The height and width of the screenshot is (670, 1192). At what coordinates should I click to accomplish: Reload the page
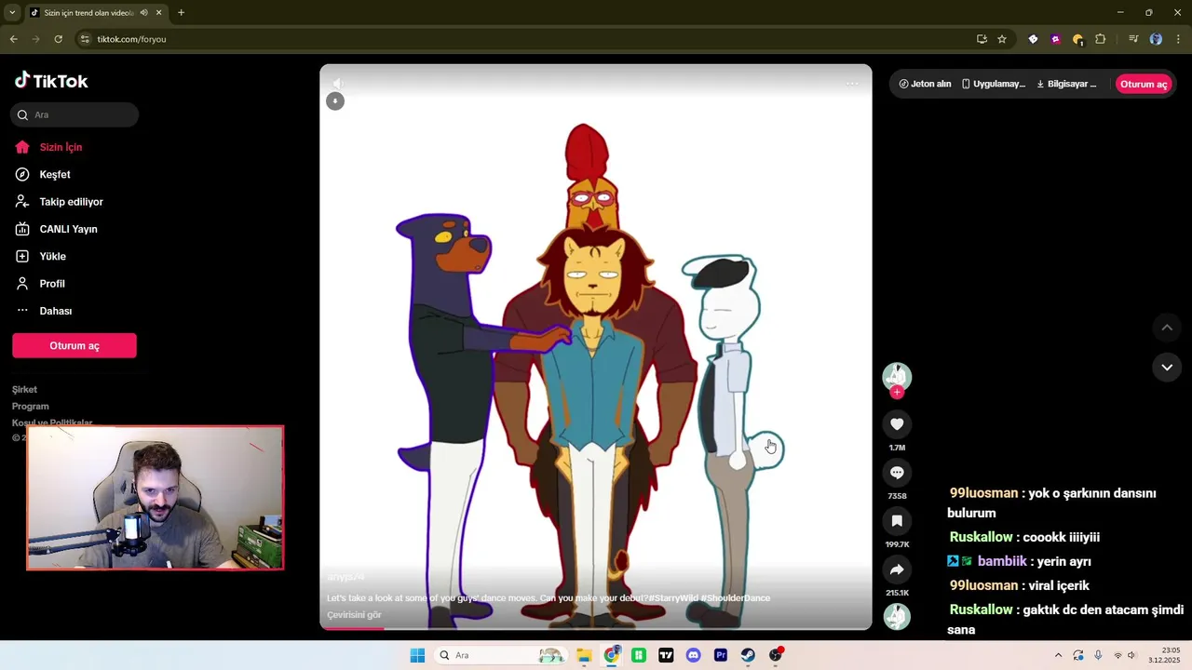[x=58, y=39]
